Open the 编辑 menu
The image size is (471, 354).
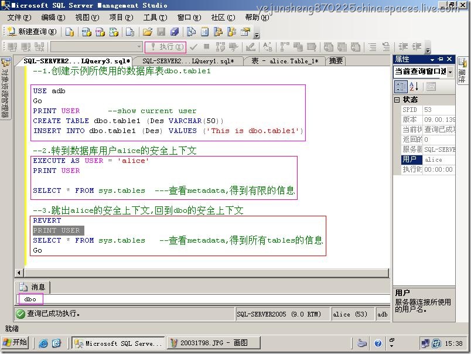point(53,18)
